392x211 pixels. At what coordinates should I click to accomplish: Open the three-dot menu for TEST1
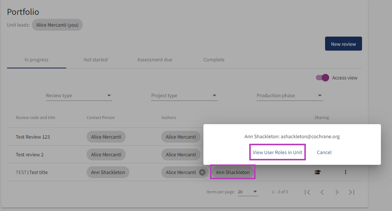(345, 172)
